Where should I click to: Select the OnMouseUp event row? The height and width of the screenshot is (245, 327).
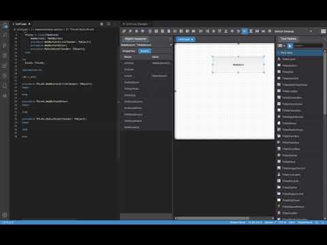click(x=146, y=127)
